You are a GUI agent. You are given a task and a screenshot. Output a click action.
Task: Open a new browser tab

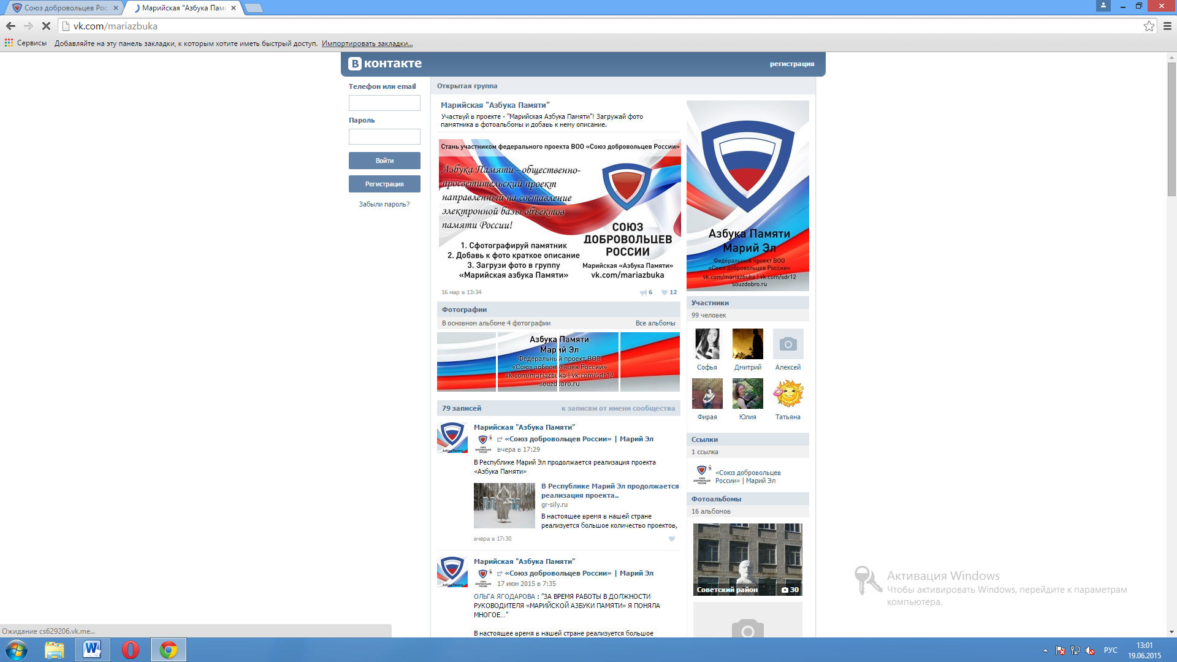(253, 8)
